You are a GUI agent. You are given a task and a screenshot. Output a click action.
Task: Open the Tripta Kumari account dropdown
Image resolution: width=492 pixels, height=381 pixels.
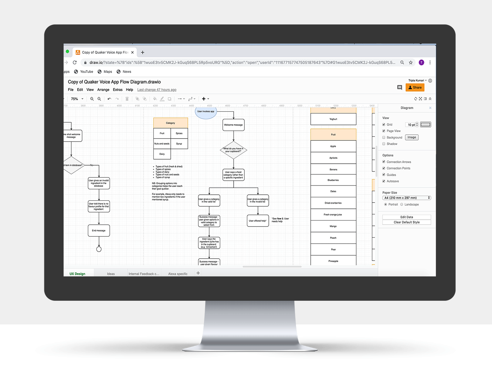pyautogui.click(x=417, y=81)
